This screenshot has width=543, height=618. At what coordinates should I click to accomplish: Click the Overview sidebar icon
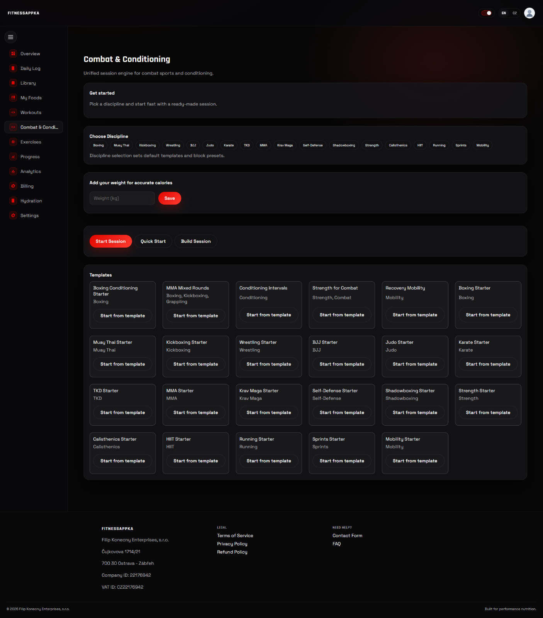pos(13,54)
